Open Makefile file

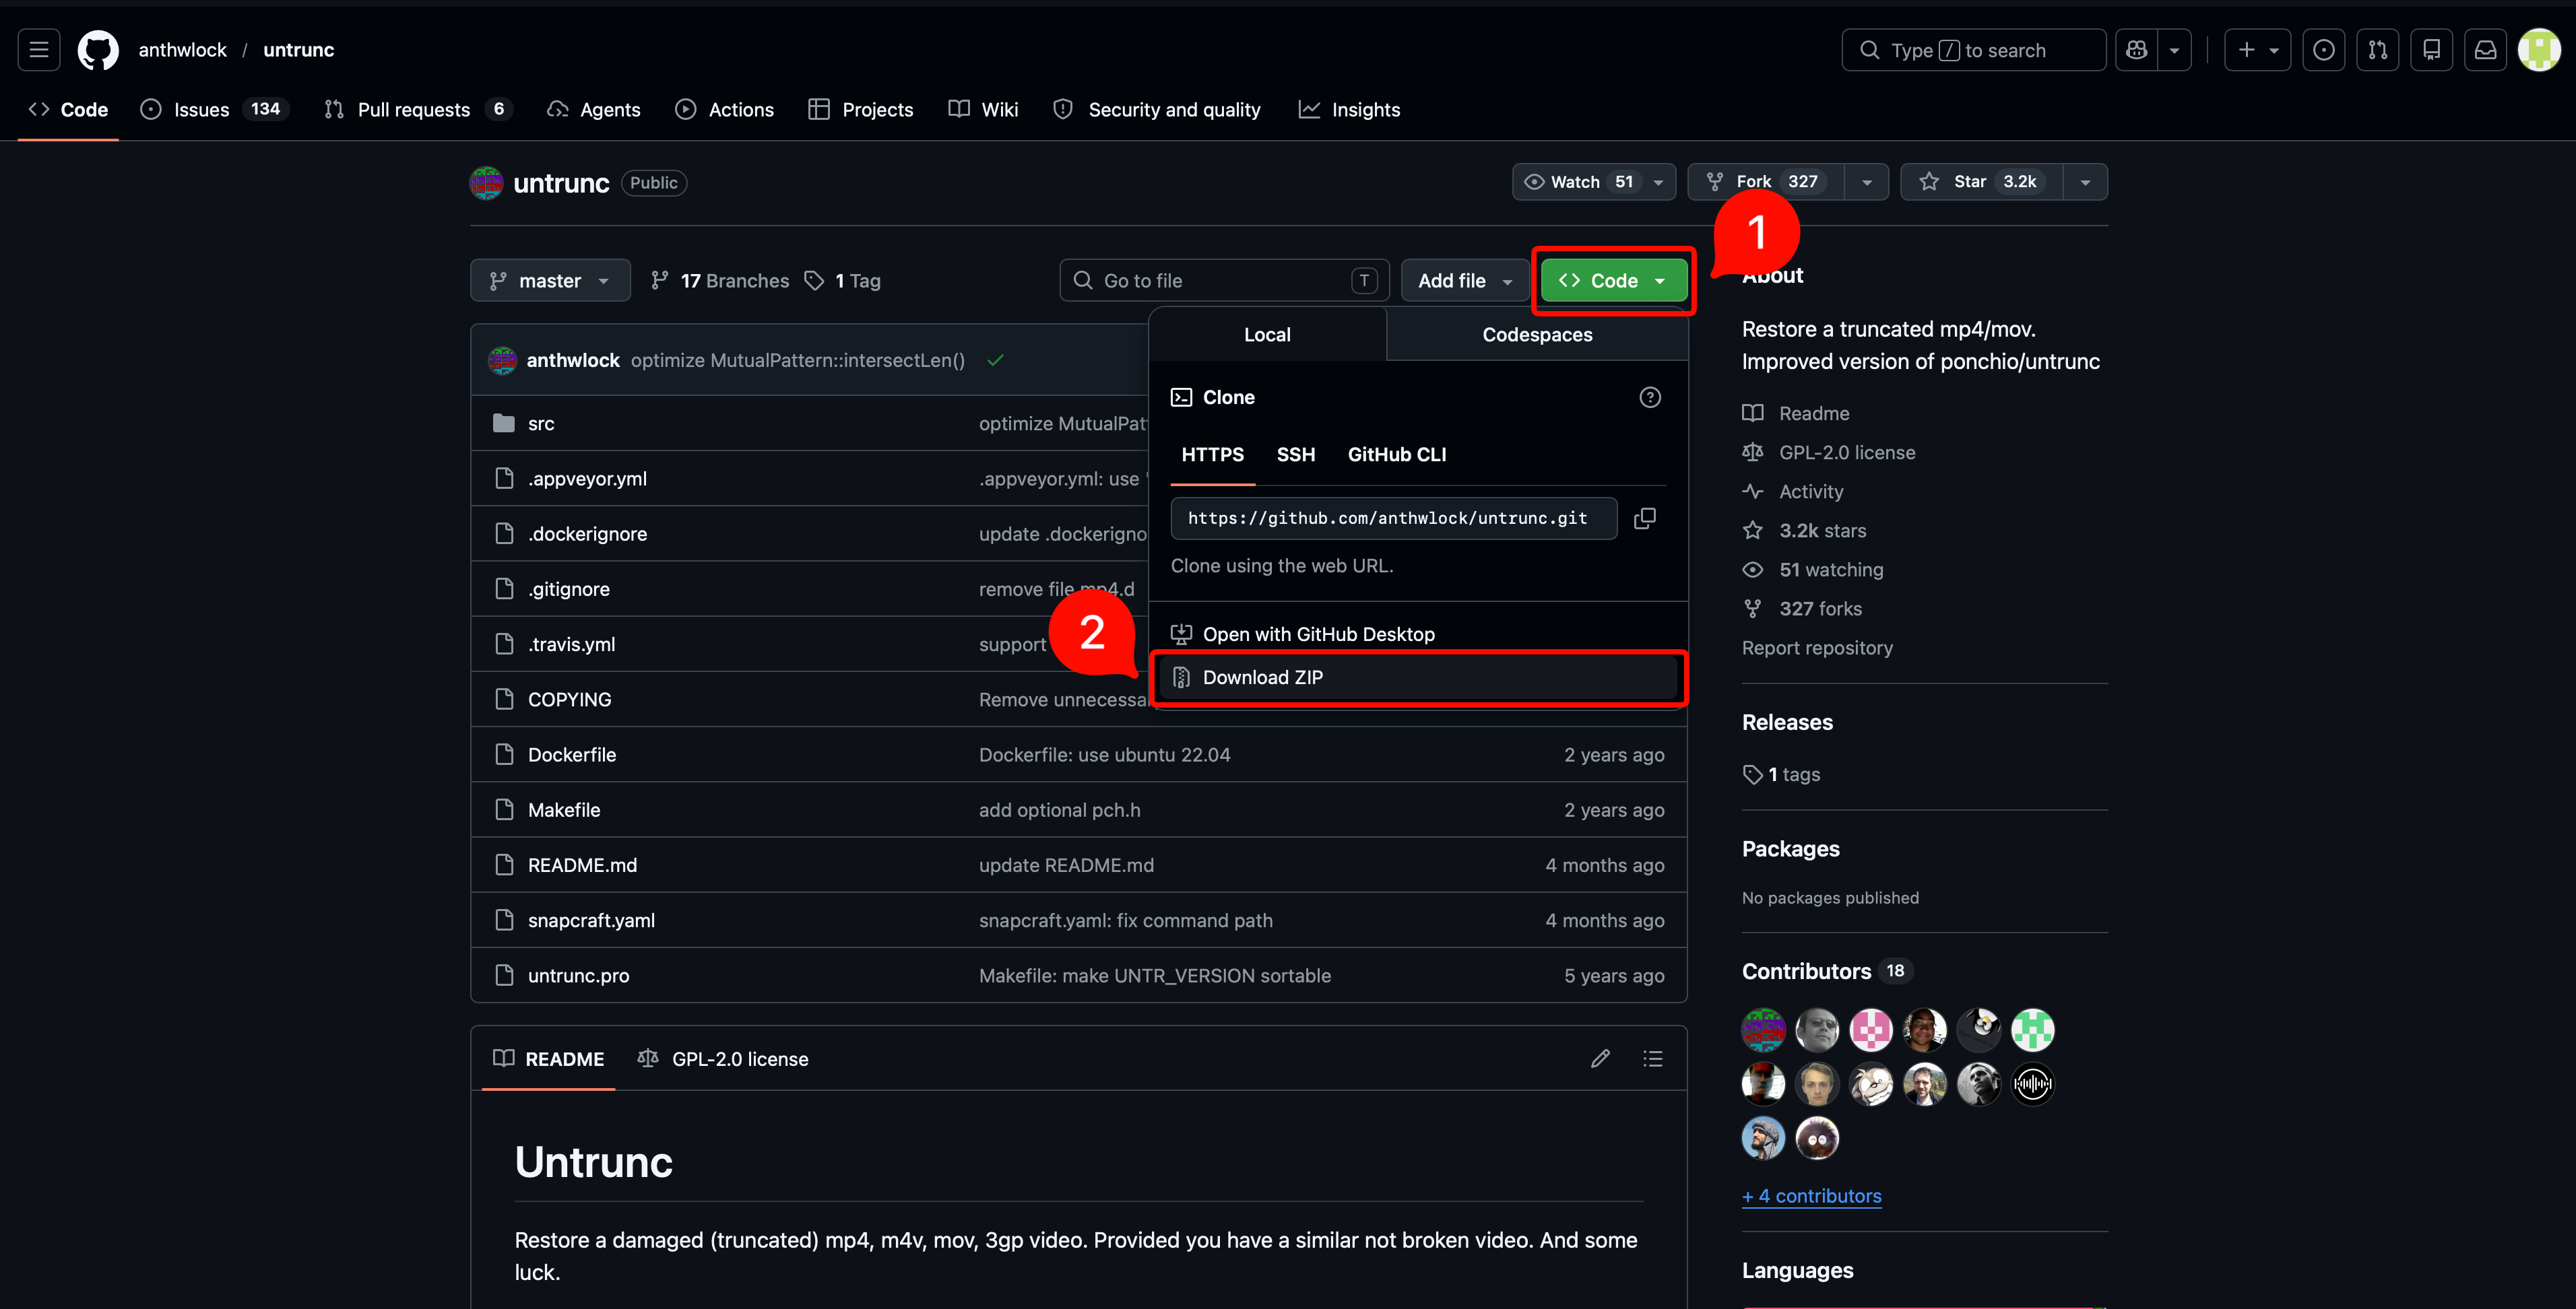(564, 810)
